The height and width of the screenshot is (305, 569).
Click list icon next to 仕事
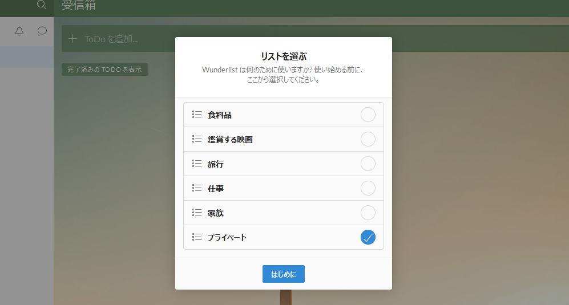pyautogui.click(x=197, y=188)
